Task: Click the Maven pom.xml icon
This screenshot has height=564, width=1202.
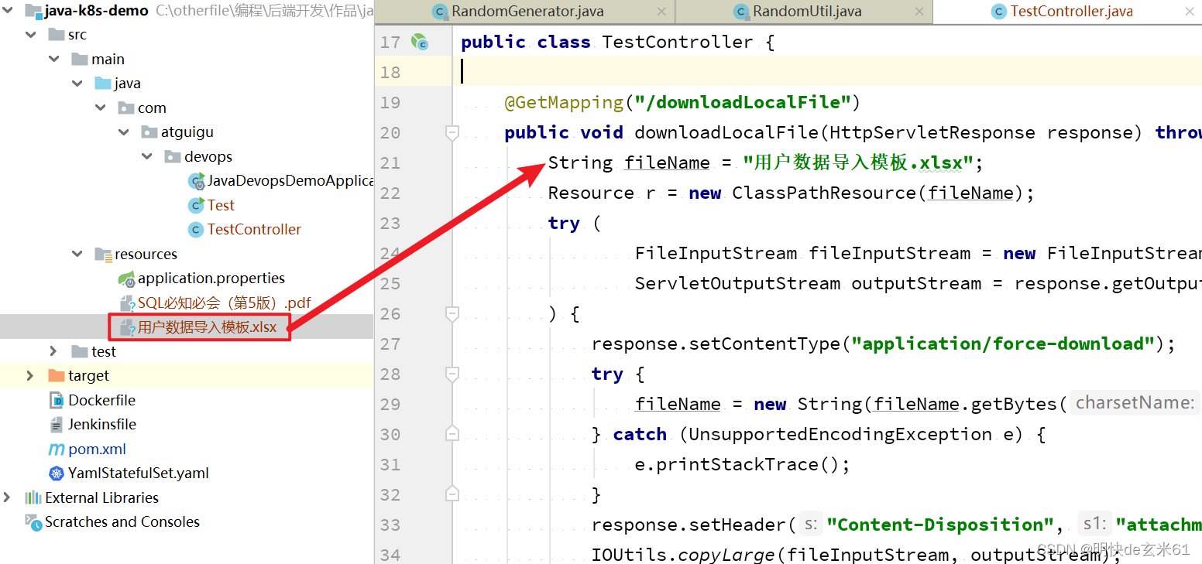Action: click(56, 449)
